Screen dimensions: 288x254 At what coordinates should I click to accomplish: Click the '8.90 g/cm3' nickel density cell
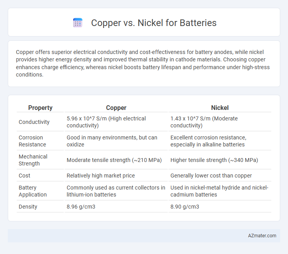(x=220, y=207)
